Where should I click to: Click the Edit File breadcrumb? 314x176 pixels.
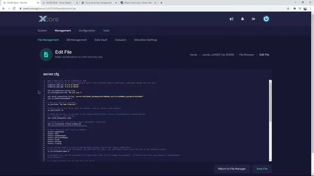click(x=264, y=55)
